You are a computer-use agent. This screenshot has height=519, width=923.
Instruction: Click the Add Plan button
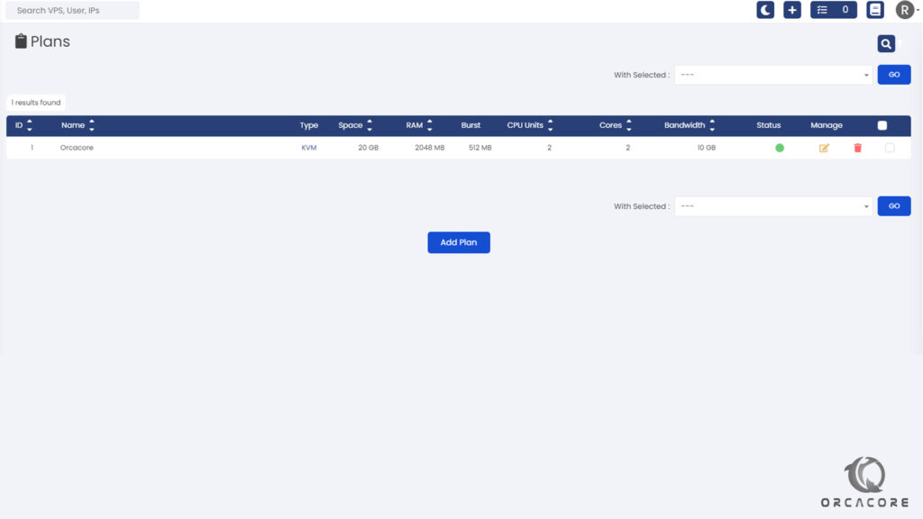458,242
